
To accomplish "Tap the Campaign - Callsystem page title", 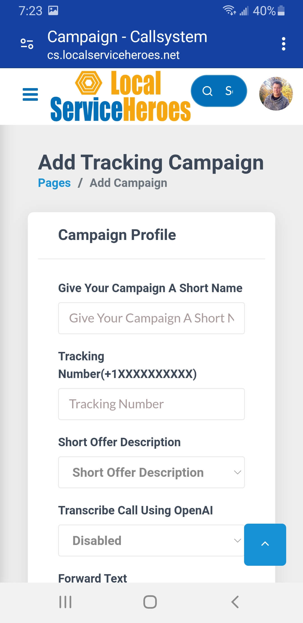I will [127, 37].
